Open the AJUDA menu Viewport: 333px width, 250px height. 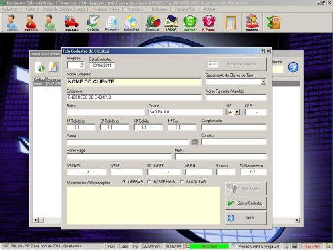[209, 9]
